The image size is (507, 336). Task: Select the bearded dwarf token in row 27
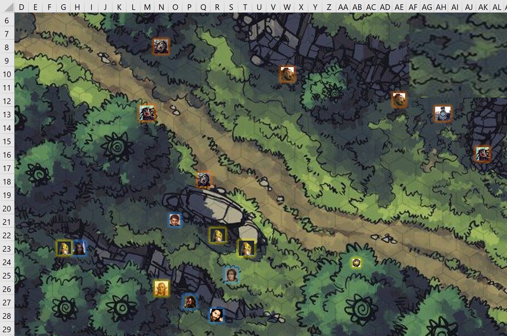190,302
